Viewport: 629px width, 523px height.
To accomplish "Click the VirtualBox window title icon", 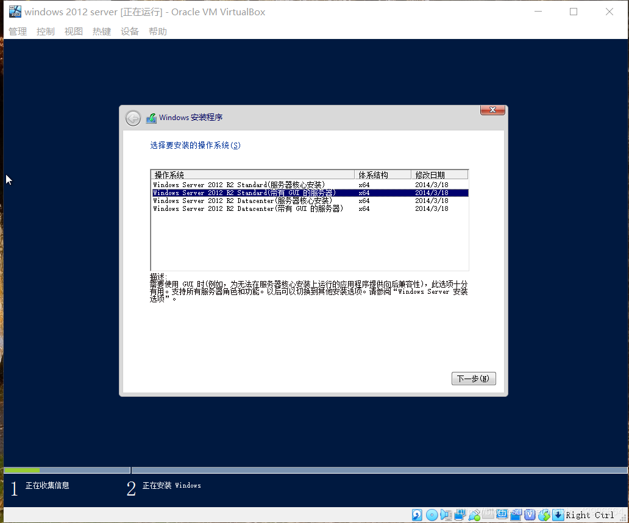I will pyautogui.click(x=15, y=11).
